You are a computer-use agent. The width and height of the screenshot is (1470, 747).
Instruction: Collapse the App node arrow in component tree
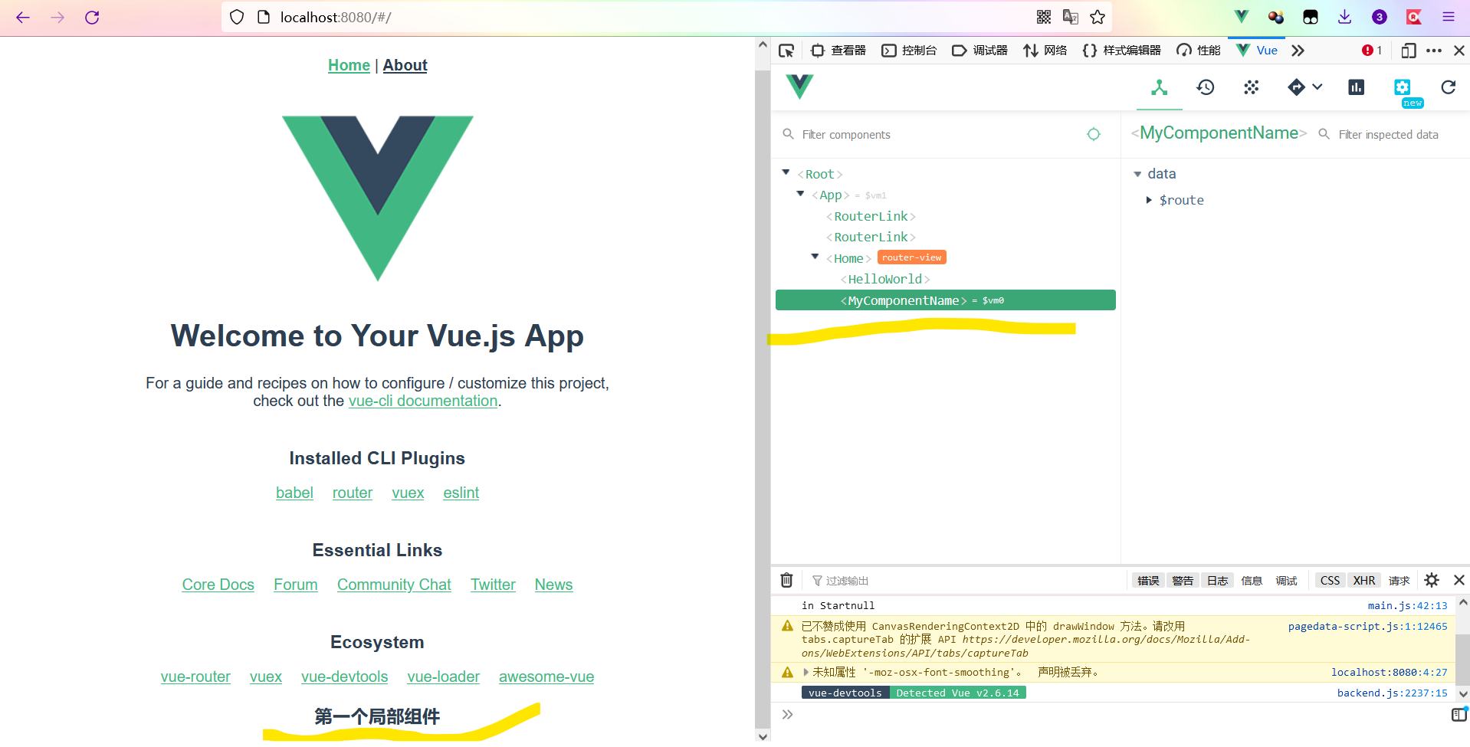click(x=800, y=194)
